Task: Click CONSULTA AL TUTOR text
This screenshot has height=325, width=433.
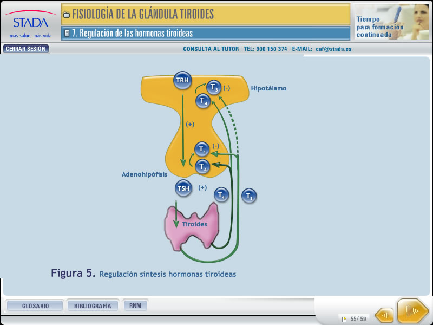Action: (x=211, y=49)
